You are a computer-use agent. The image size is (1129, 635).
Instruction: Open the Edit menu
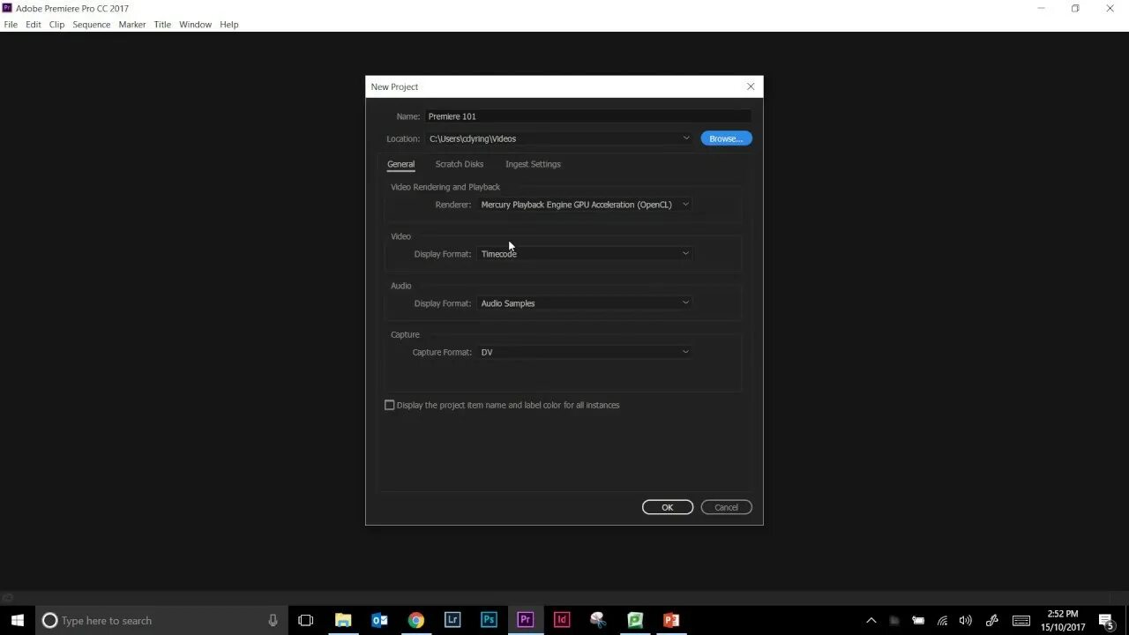(34, 25)
